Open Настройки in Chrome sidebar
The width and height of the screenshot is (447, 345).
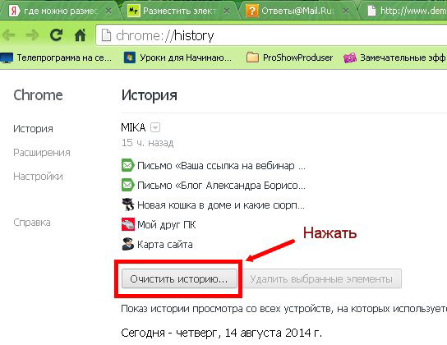38,177
